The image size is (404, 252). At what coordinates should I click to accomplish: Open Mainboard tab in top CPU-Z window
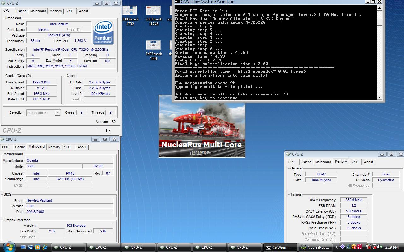38,11
